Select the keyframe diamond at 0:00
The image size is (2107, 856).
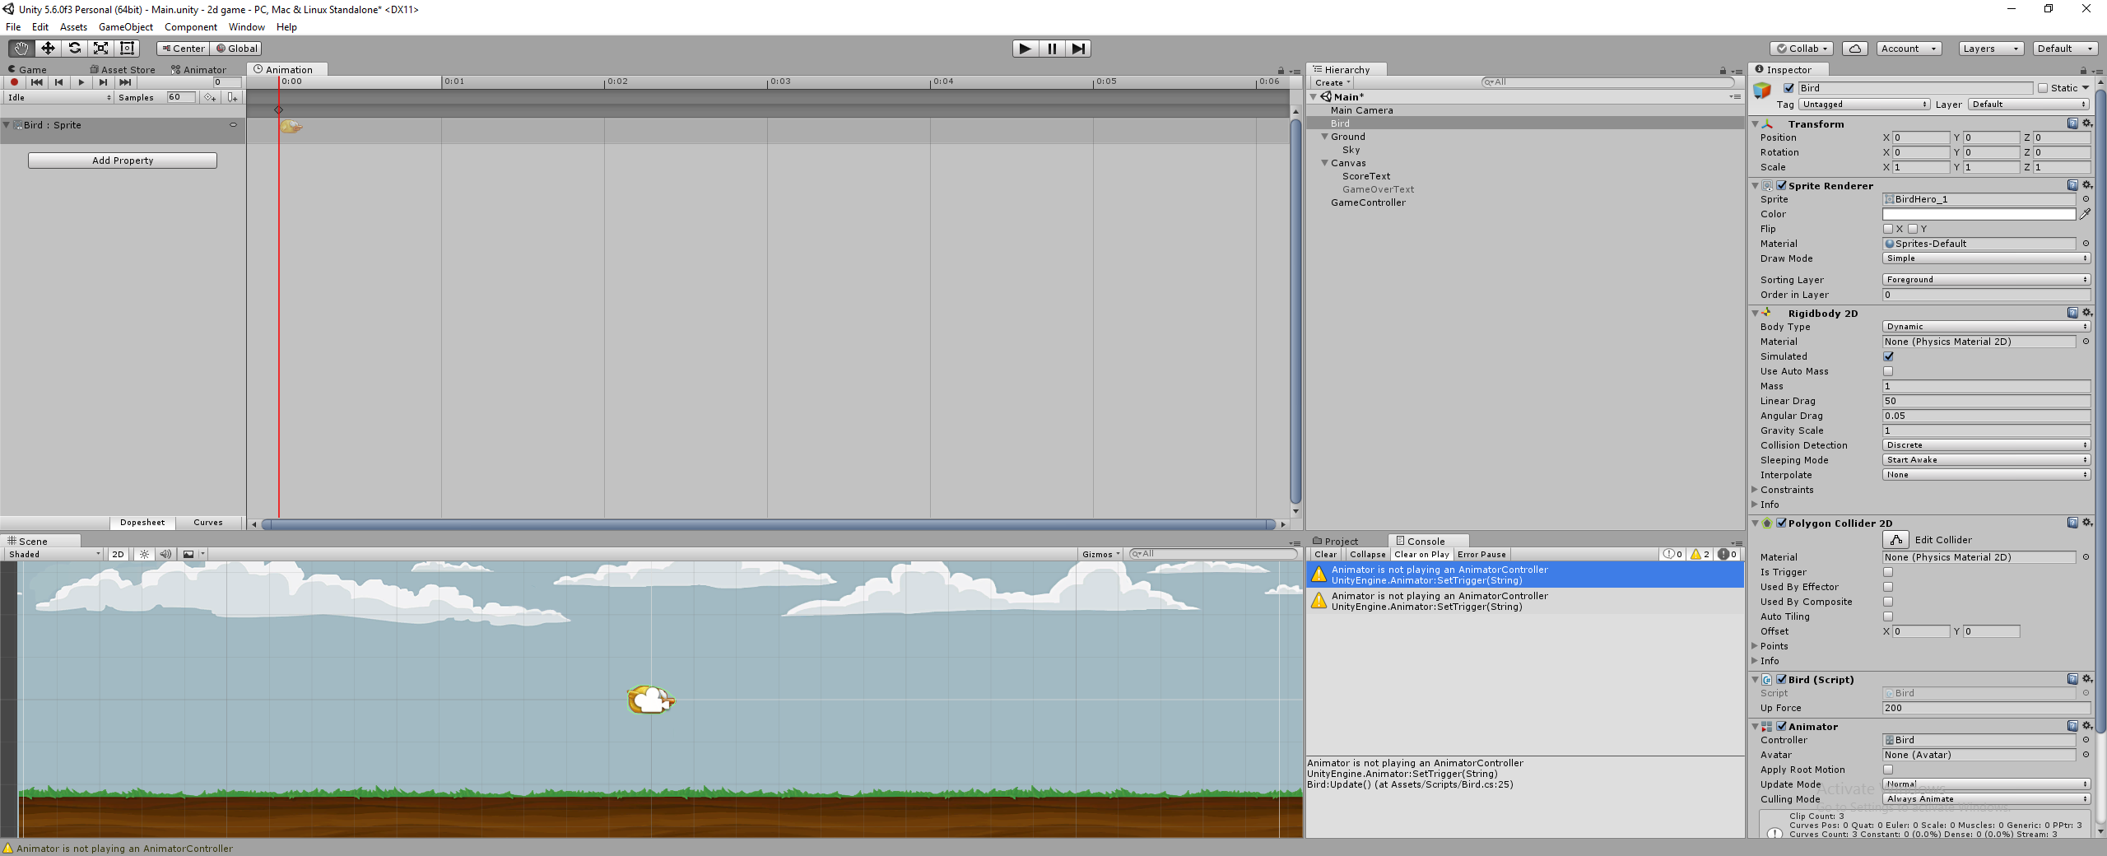click(279, 109)
